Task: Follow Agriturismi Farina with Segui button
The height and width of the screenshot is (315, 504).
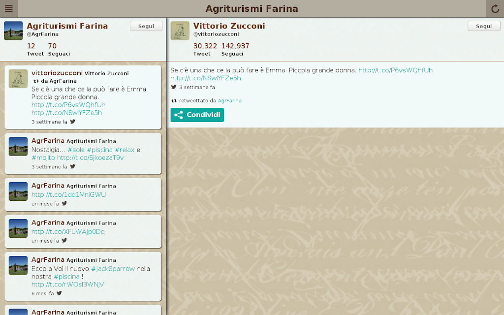Action: click(x=146, y=26)
